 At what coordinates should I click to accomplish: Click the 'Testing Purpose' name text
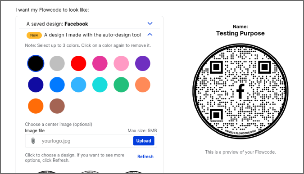[240, 33]
